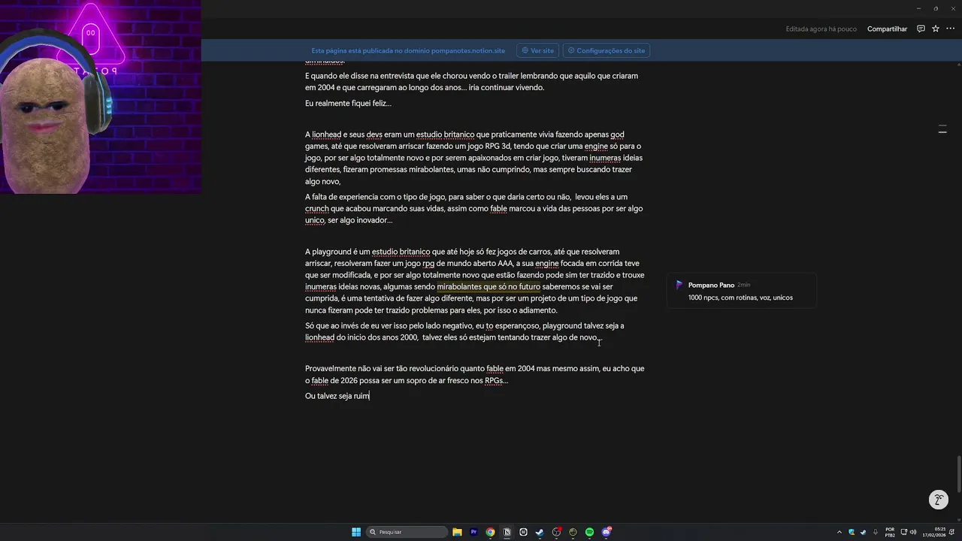This screenshot has height=541, width=962.
Task: Click the paragraph starting 'Provavelmente não vai ser'
Action: (x=475, y=374)
